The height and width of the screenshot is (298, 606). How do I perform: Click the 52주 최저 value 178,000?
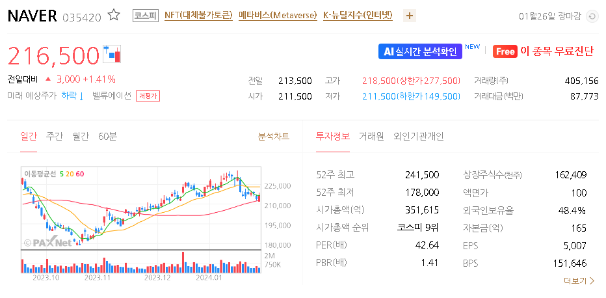point(422,193)
